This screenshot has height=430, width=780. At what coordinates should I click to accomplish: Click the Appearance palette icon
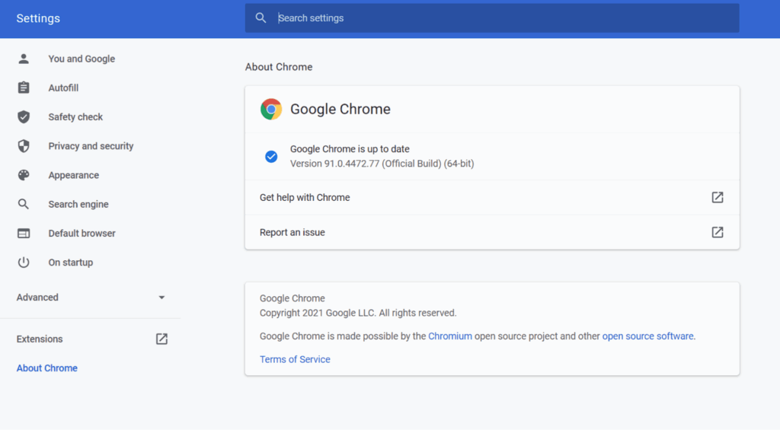click(24, 175)
